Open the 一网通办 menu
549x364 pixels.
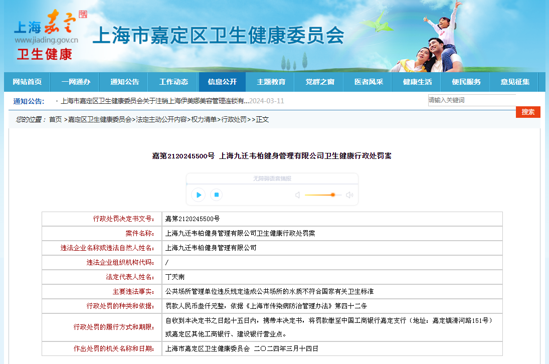pos(76,82)
